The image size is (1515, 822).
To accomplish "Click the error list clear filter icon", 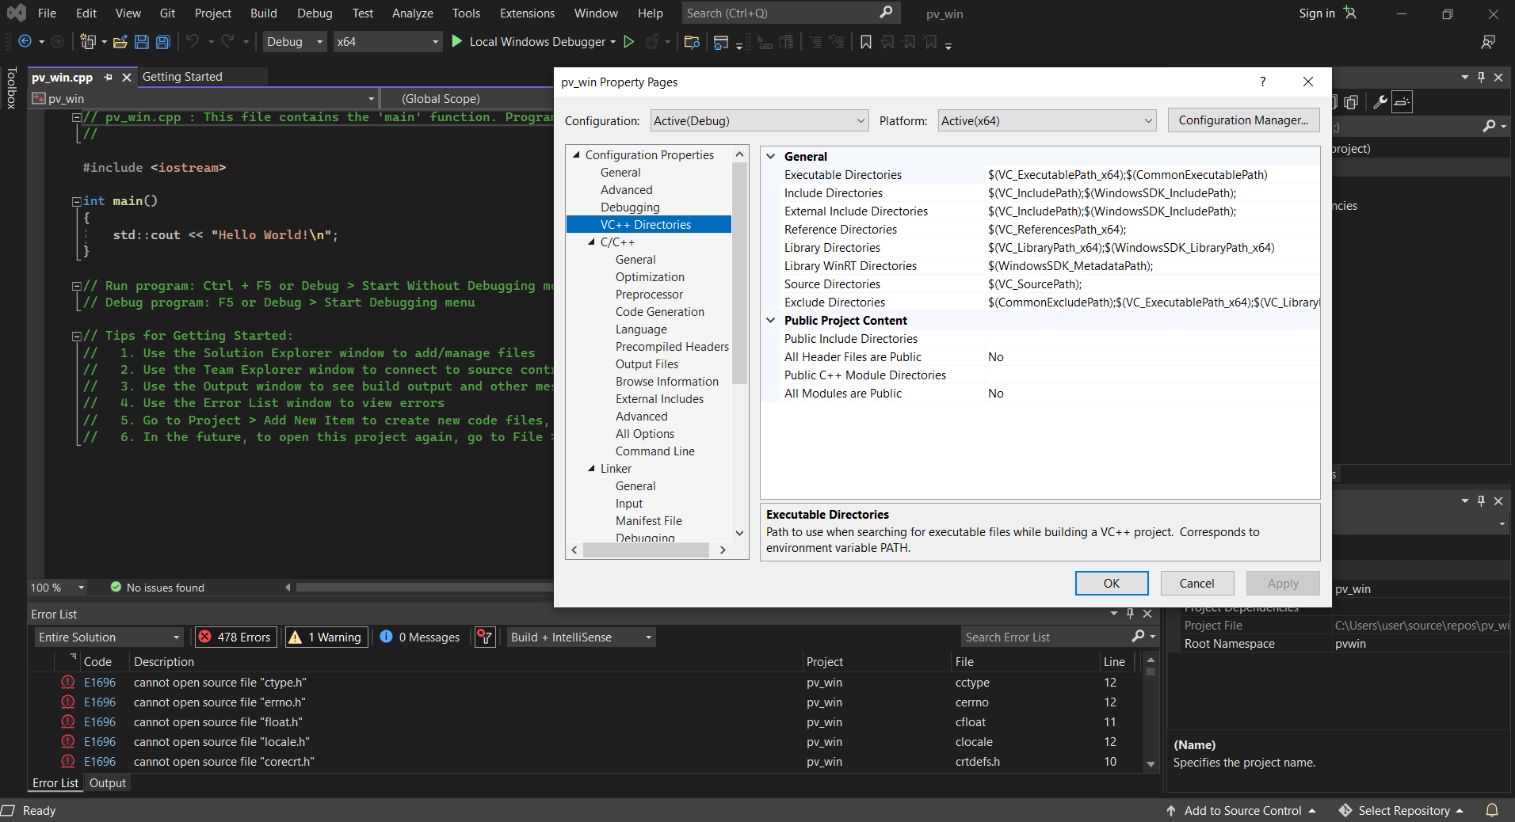I will [485, 637].
